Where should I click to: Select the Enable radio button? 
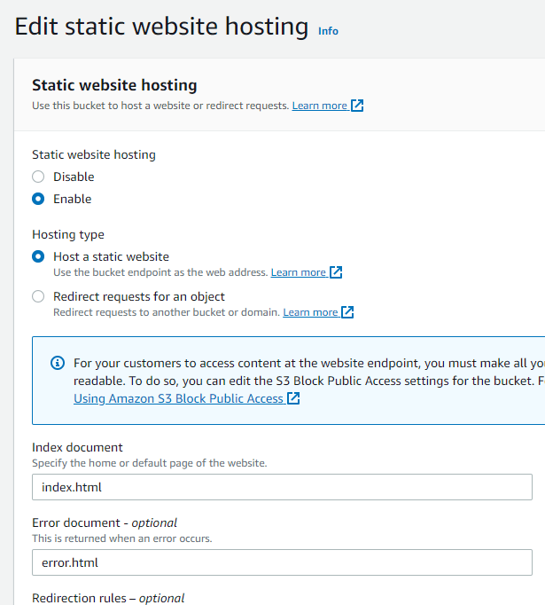[x=38, y=199]
